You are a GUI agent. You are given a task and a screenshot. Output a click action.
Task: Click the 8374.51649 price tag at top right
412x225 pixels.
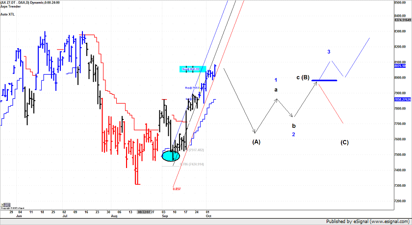402,20
